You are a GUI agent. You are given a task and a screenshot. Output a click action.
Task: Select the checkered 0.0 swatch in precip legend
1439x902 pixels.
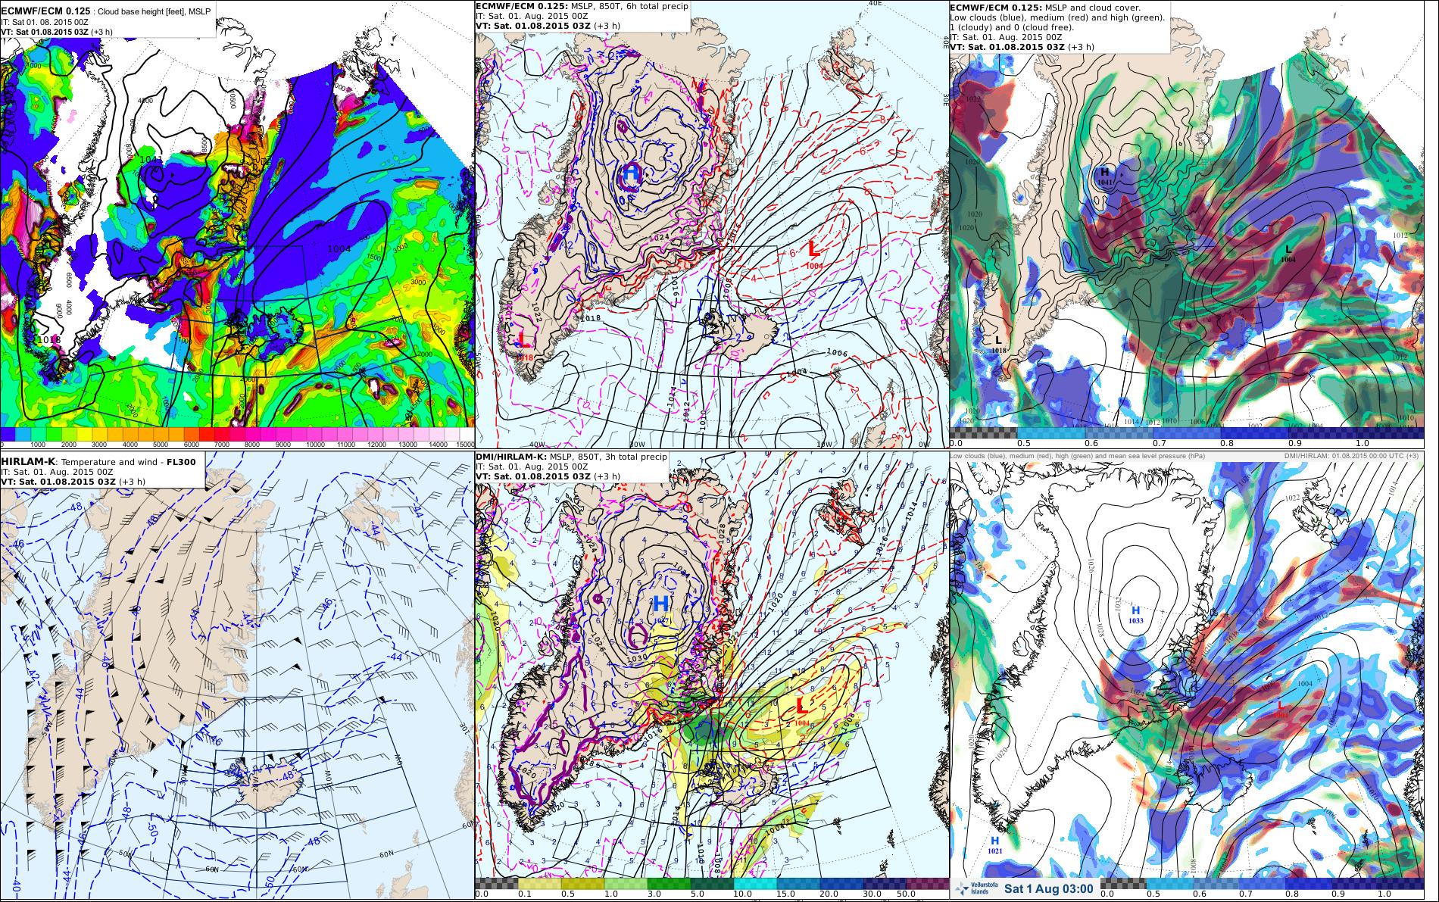click(x=497, y=883)
